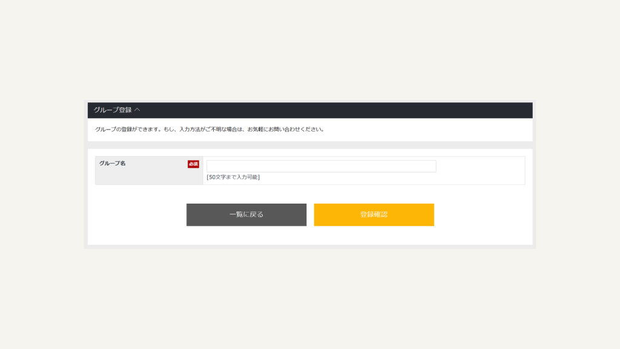The height and width of the screenshot is (349, 620).
Task: Click the red 必須 badge
Action: 193,164
